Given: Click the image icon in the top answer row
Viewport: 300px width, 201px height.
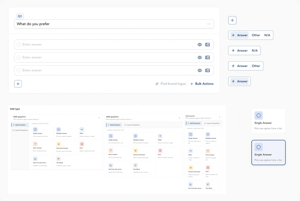Looking at the screenshot, I should (x=207, y=45).
